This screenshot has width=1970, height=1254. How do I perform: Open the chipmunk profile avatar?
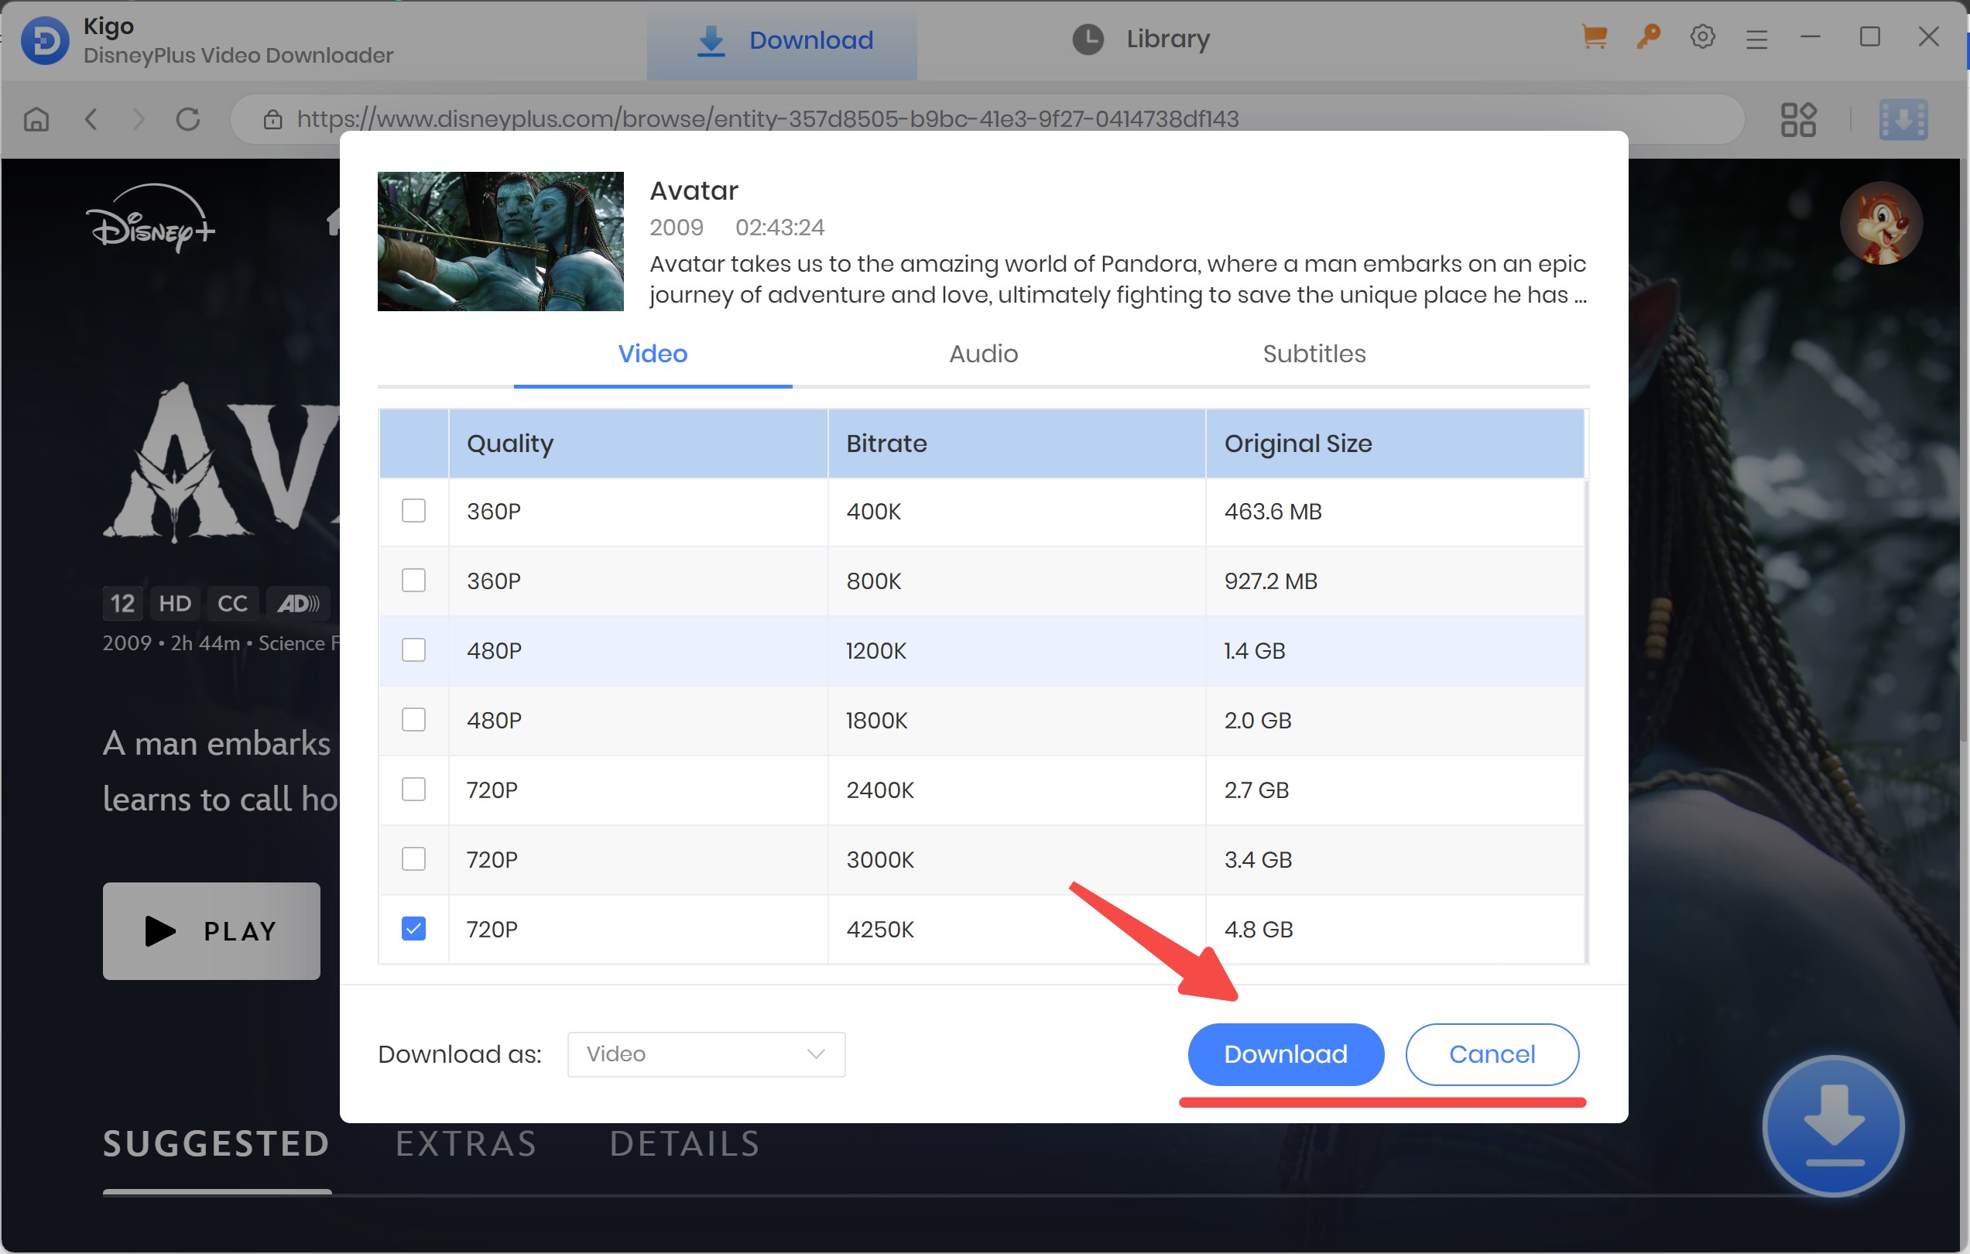tap(1880, 222)
